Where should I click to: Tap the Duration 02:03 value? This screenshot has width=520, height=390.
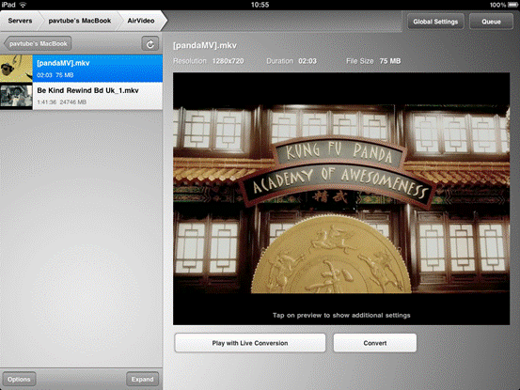coord(307,61)
